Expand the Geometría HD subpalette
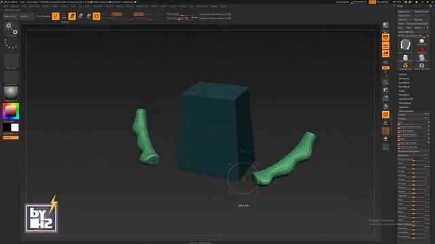The width and height of the screenshot is (435, 244). click(406, 99)
